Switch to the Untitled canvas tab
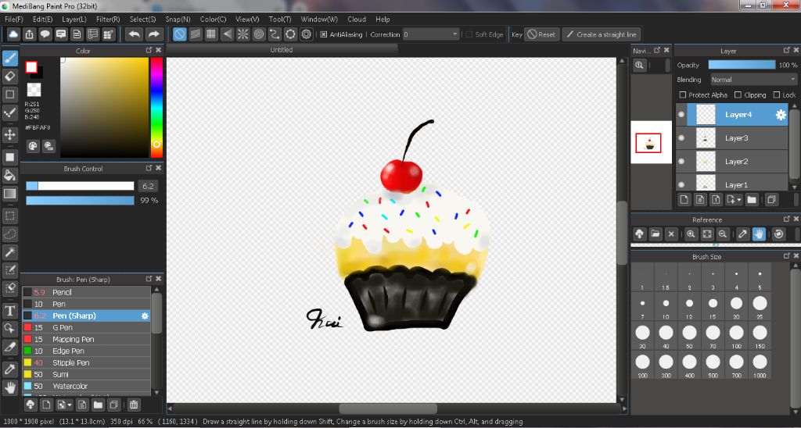801x428 pixels. (282, 49)
